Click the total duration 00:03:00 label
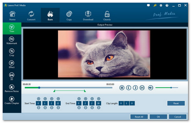This screenshot has height=123, width=191. 110,84
